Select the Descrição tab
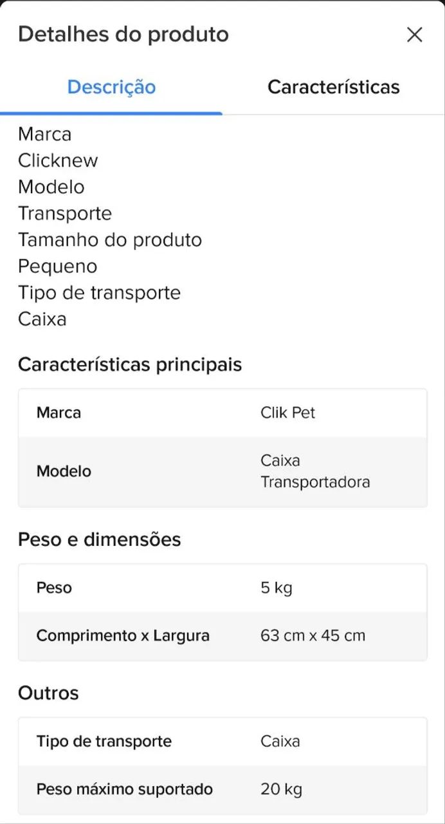 click(111, 87)
